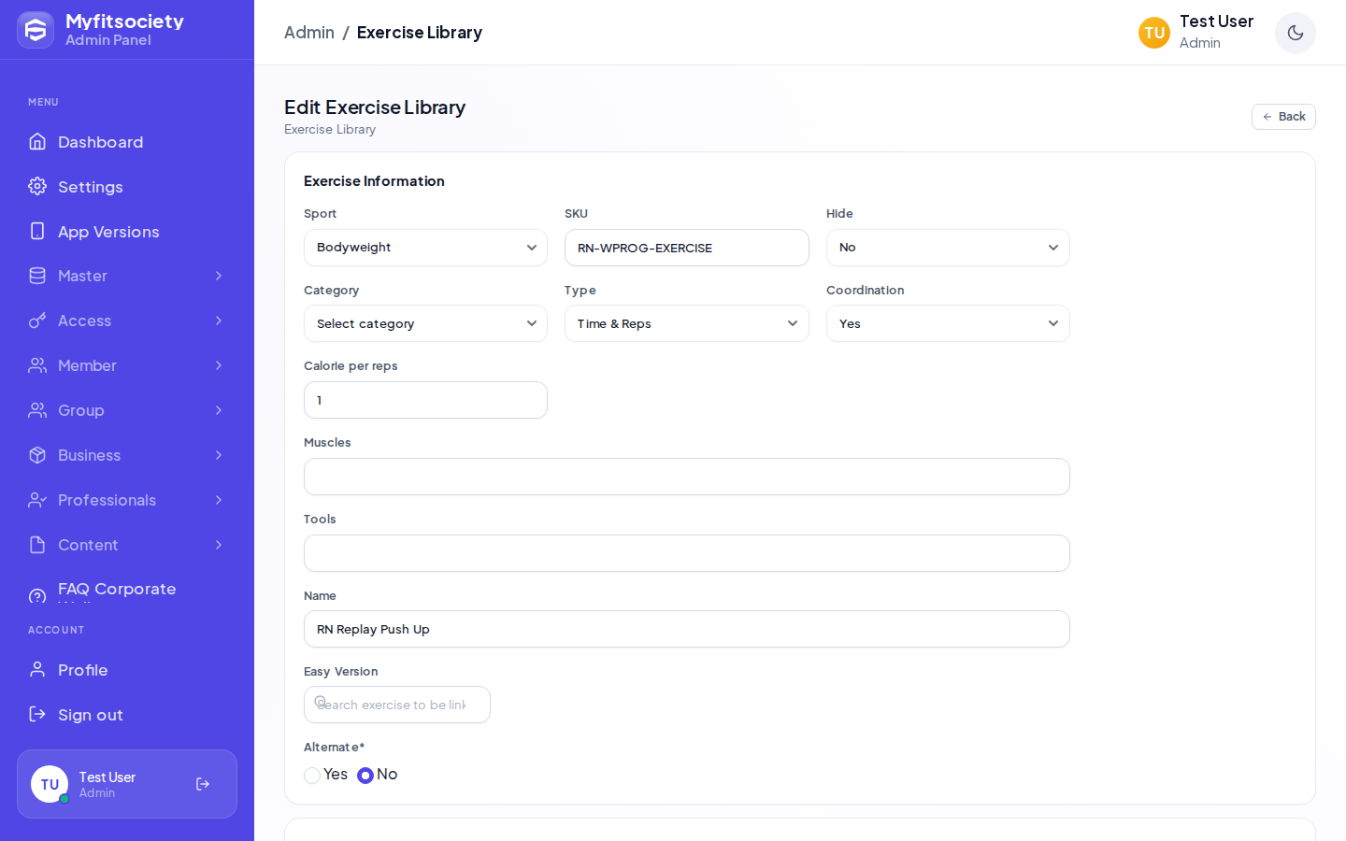
Task: Open the Select category dropdown
Action: (x=425, y=323)
